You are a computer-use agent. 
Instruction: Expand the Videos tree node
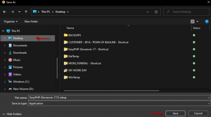coord(5,74)
